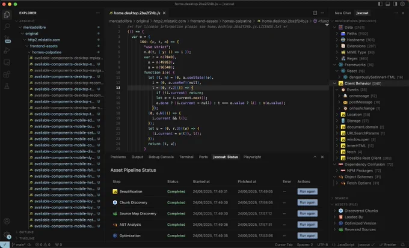Toggle primary sidebar layout icon in title bar
Image resolution: width=409 pixels, height=248 pixels.
point(380,4)
